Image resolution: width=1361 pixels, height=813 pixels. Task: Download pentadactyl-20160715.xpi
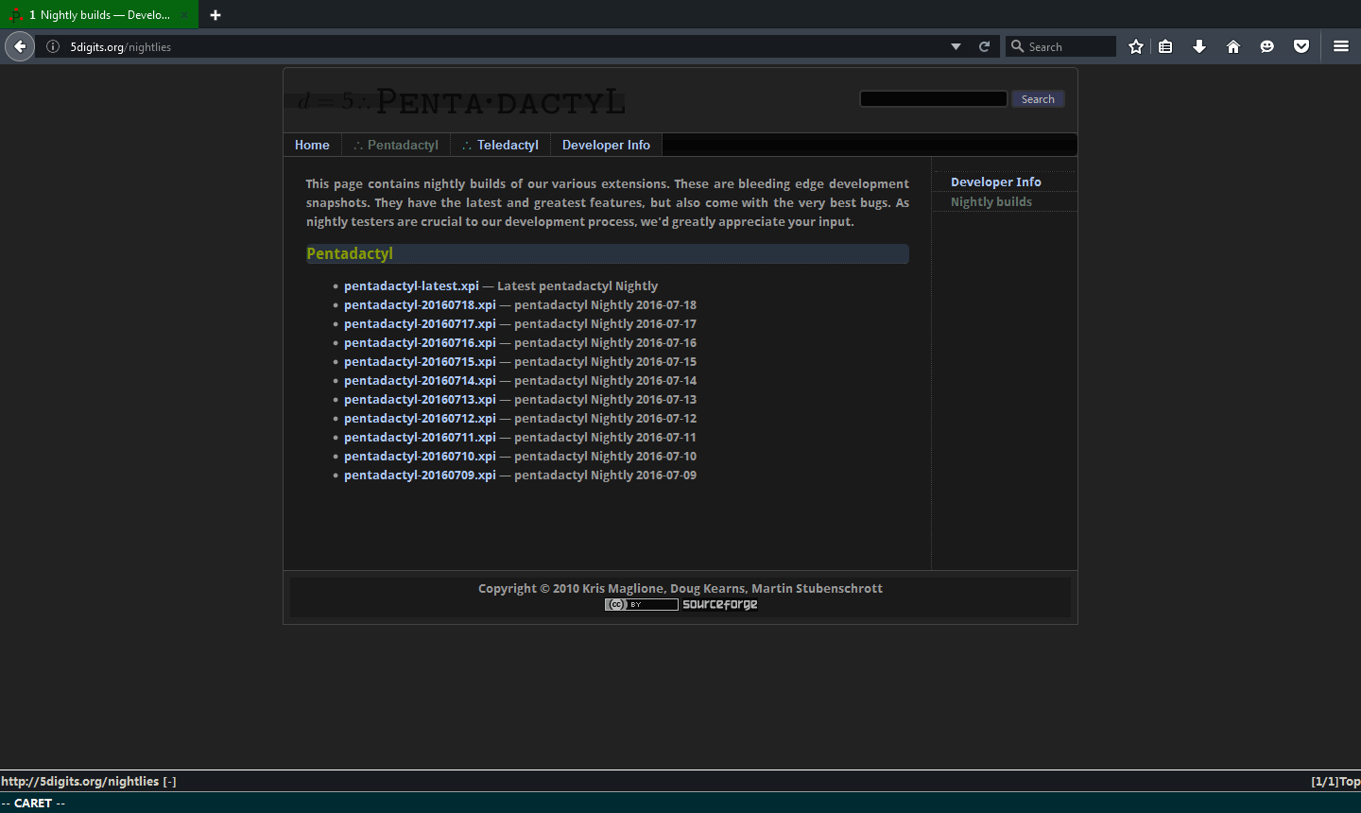point(420,361)
